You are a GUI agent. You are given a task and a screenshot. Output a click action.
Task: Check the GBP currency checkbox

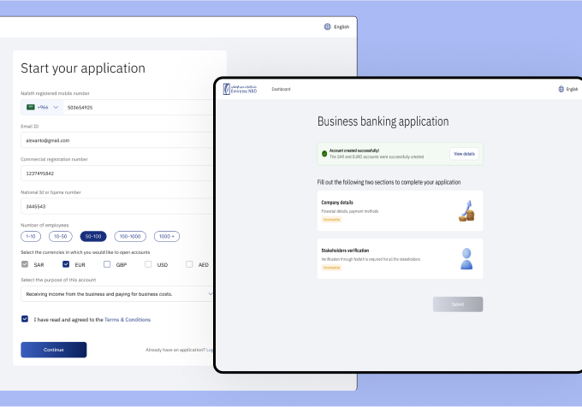pyautogui.click(x=107, y=264)
